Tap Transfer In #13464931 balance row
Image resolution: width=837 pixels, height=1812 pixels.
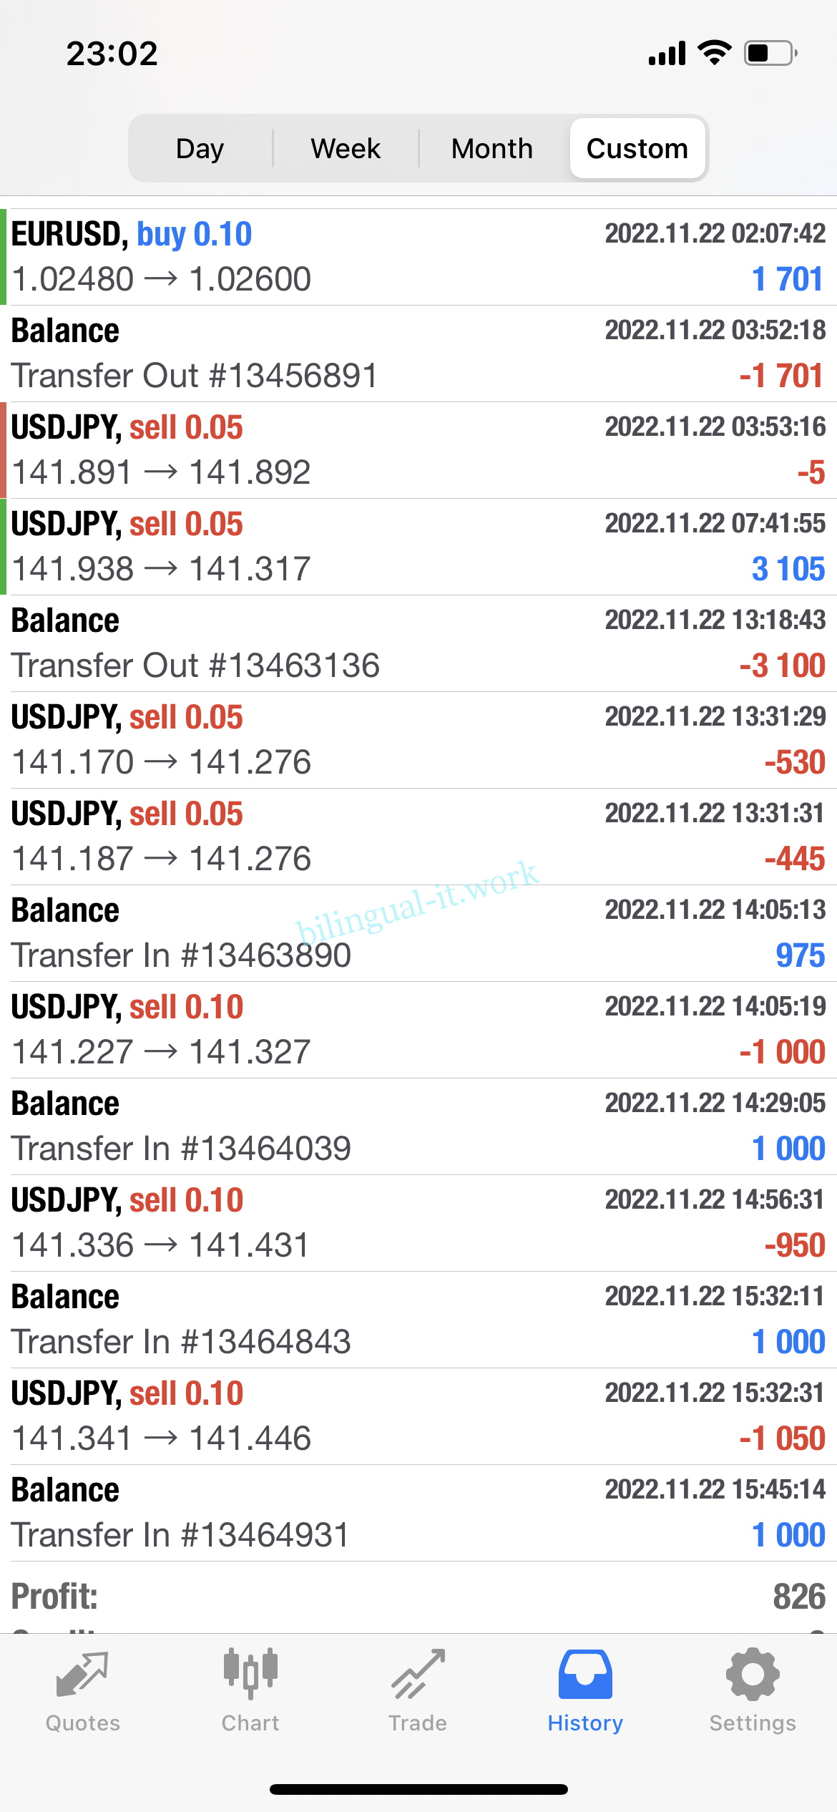[x=418, y=1513]
